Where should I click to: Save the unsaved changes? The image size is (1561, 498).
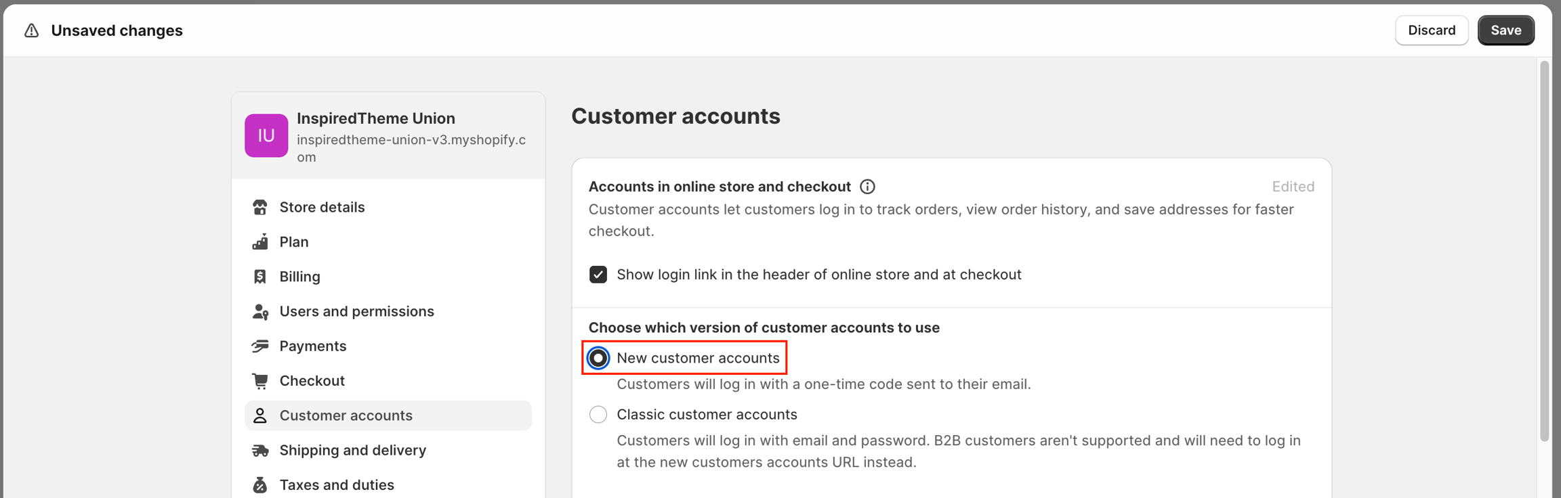1505,30
